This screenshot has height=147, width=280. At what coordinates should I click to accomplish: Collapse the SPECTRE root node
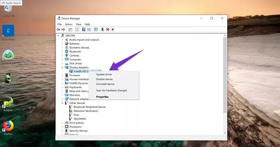[x=58, y=36]
